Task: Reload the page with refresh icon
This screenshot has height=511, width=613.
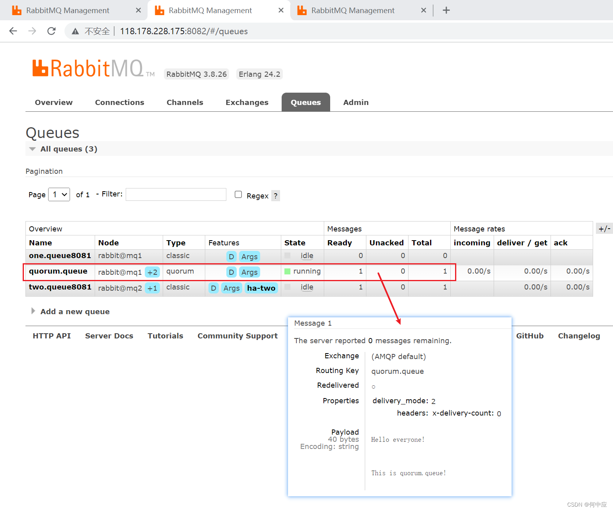Action: pos(51,31)
